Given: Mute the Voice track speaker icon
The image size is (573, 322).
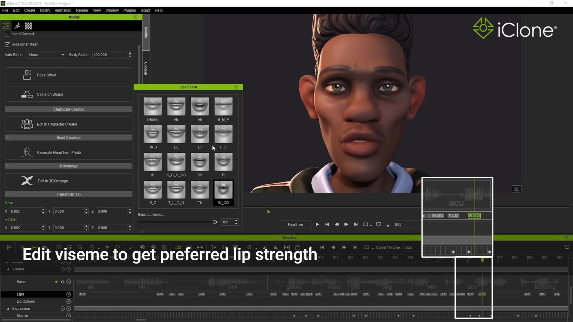Looking at the screenshot, I should [56, 282].
